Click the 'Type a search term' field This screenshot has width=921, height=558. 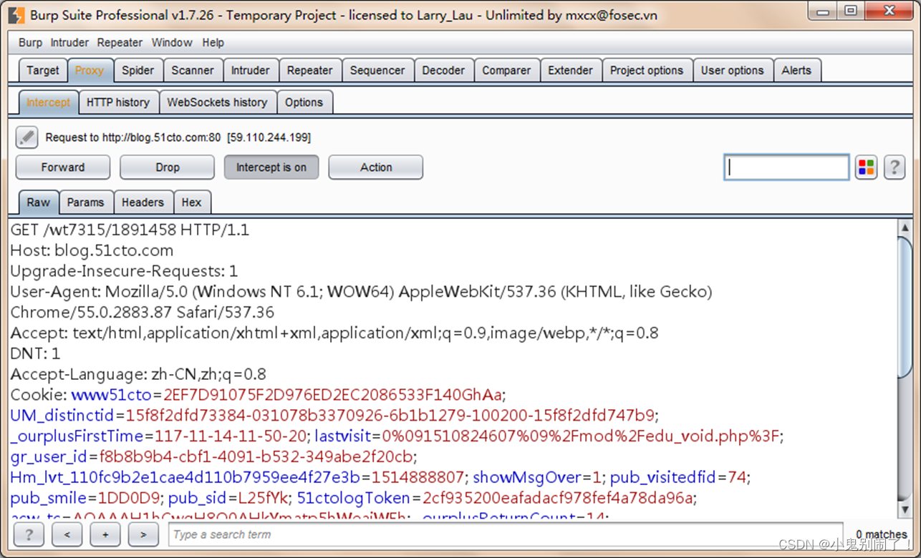click(506, 534)
